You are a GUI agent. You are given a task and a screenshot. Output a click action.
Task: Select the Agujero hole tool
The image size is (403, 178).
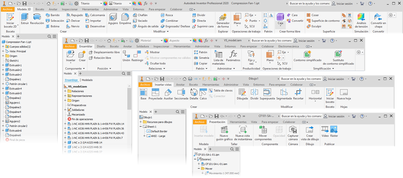tap(113, 19)
